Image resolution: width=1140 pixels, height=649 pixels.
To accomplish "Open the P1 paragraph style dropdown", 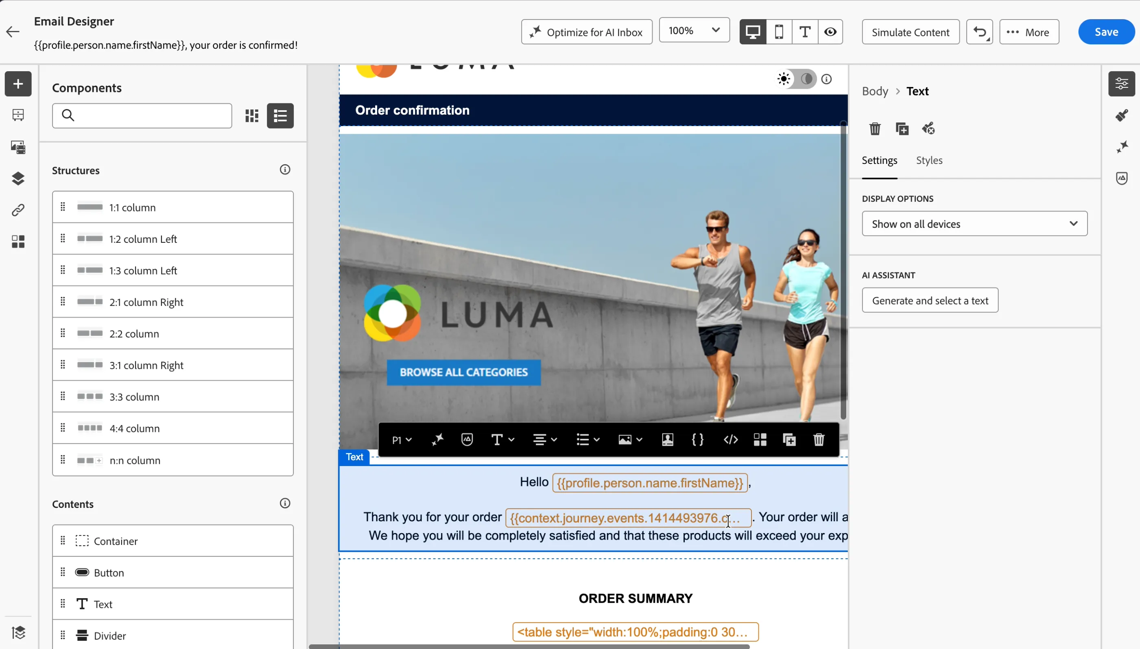I will click(x=402, y=440).
